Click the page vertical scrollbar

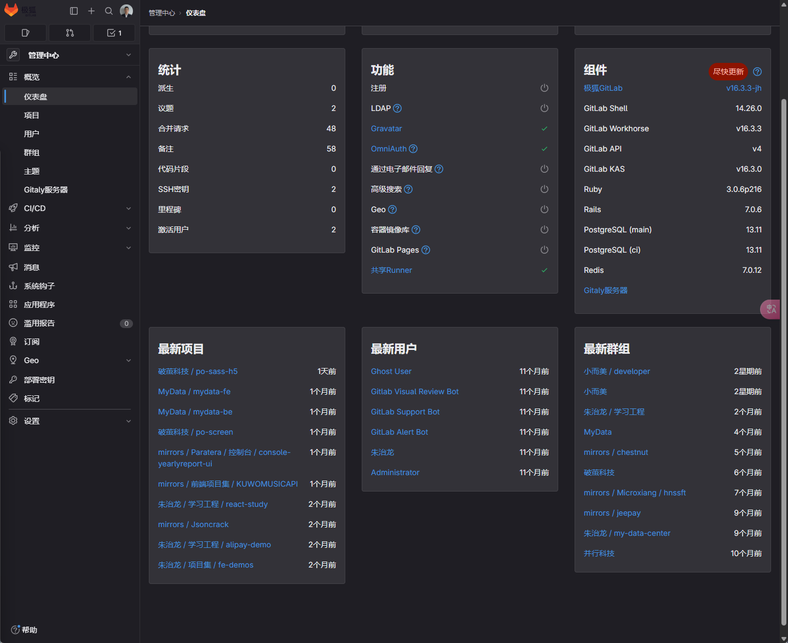tap(784, 361)
